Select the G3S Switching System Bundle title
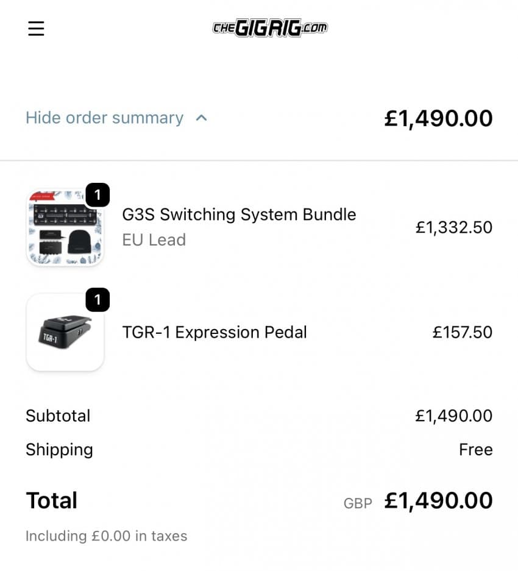 (x=239, y=215)
